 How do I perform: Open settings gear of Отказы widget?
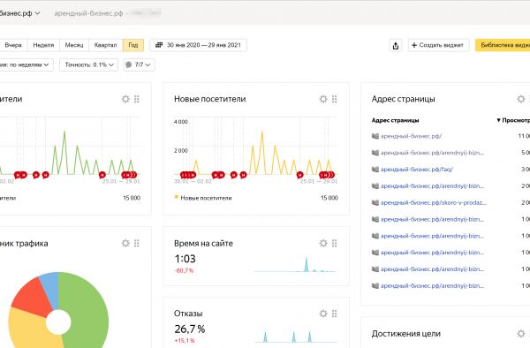pos(323,314)
